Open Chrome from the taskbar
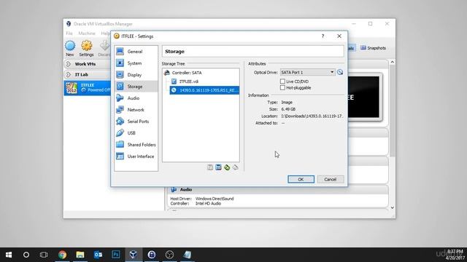The image size is (467, 262). click(x=62, y=255)
